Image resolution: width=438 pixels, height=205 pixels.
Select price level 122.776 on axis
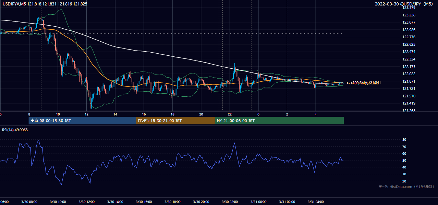409,37
